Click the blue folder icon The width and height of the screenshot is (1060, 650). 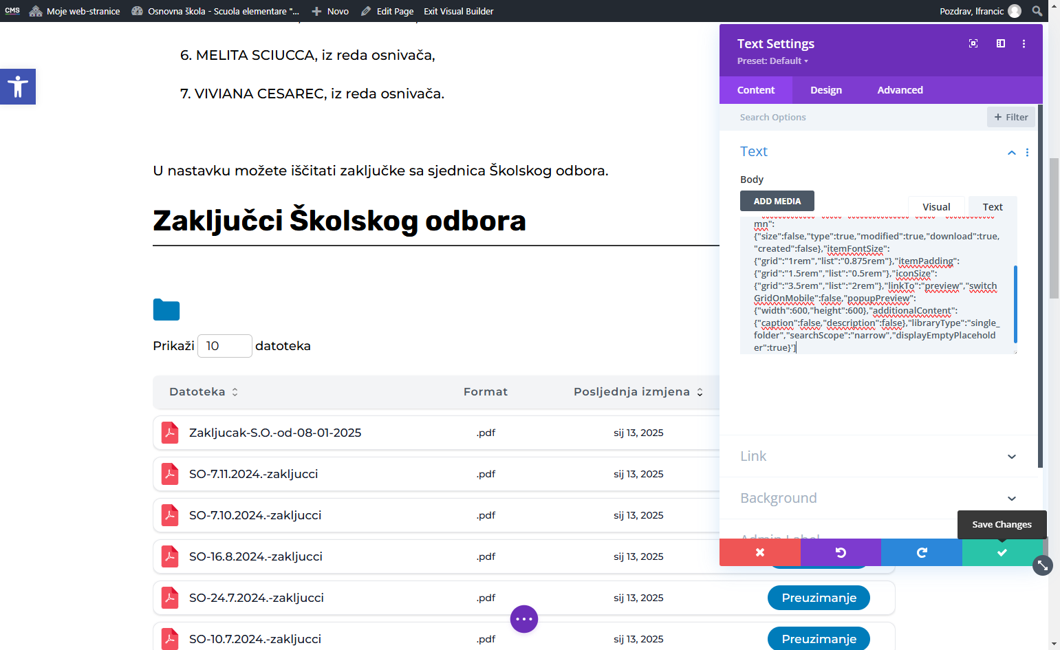click(x=166, y=310)
